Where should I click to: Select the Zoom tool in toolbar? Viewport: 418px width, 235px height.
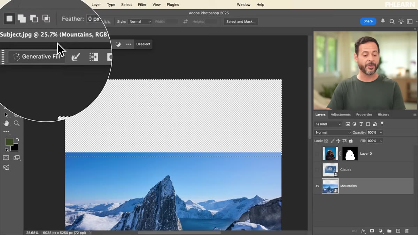tap(16, 123)
